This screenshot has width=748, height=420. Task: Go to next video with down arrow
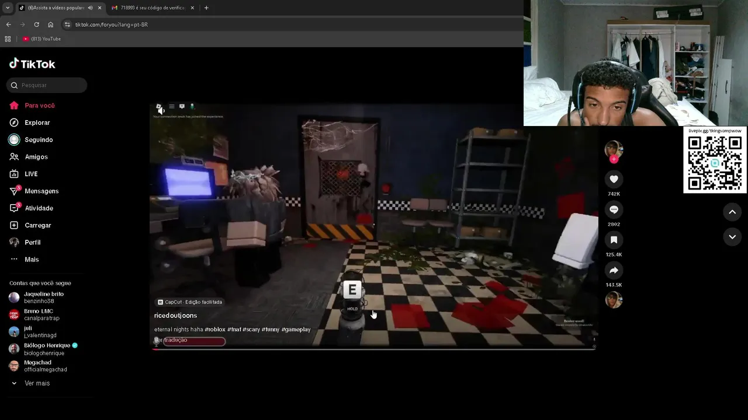[732, 237]
